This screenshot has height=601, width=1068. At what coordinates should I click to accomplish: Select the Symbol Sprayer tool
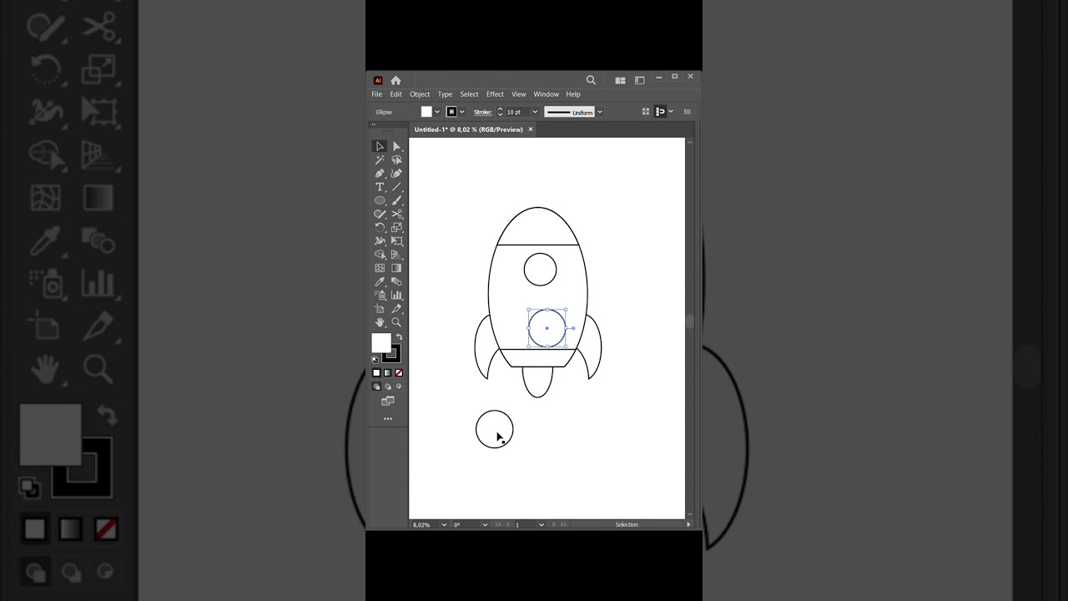[380, 295]
